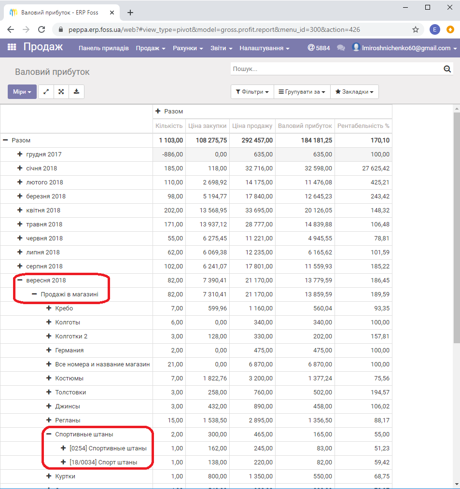Viewport: 460px width, 489px height.
Task: Sort by Валовий прибуток column header
Action: pyautogui.click(x=305, y=126)
